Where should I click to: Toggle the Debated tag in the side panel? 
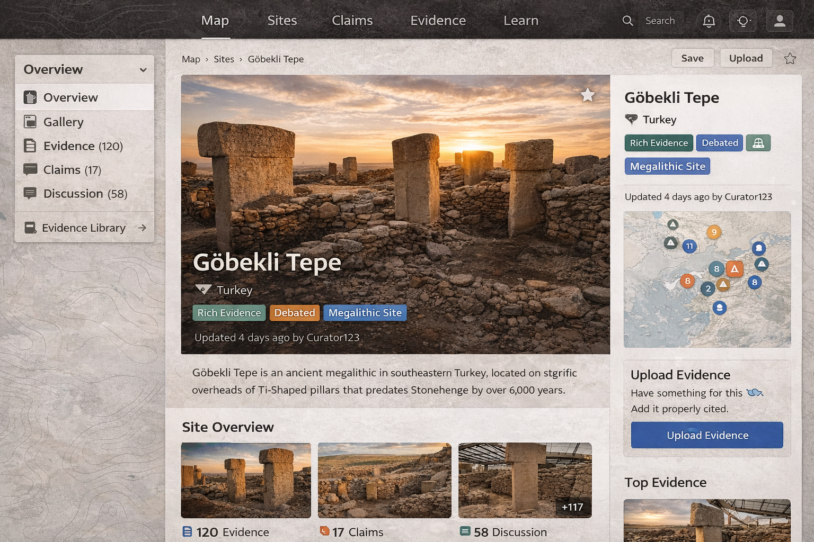(x=719, y=143)
